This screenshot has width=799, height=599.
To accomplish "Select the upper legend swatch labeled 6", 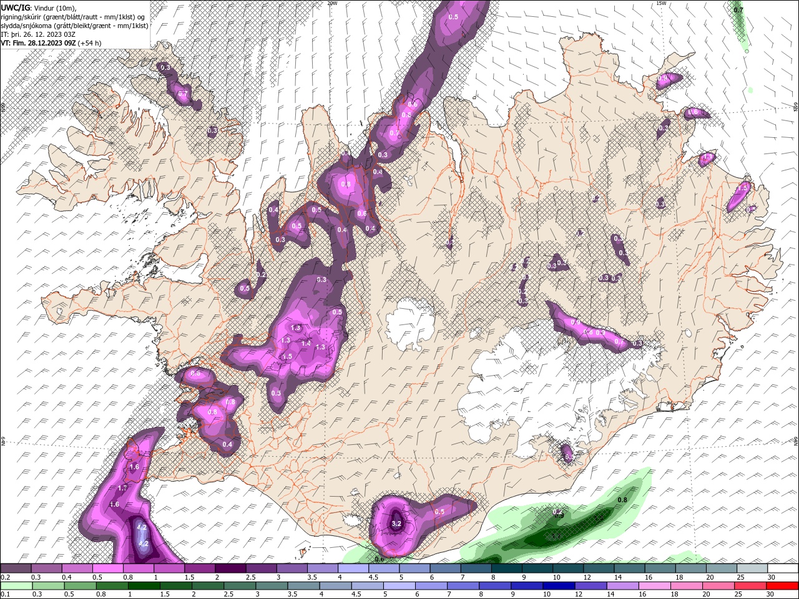I will point(445,568).
